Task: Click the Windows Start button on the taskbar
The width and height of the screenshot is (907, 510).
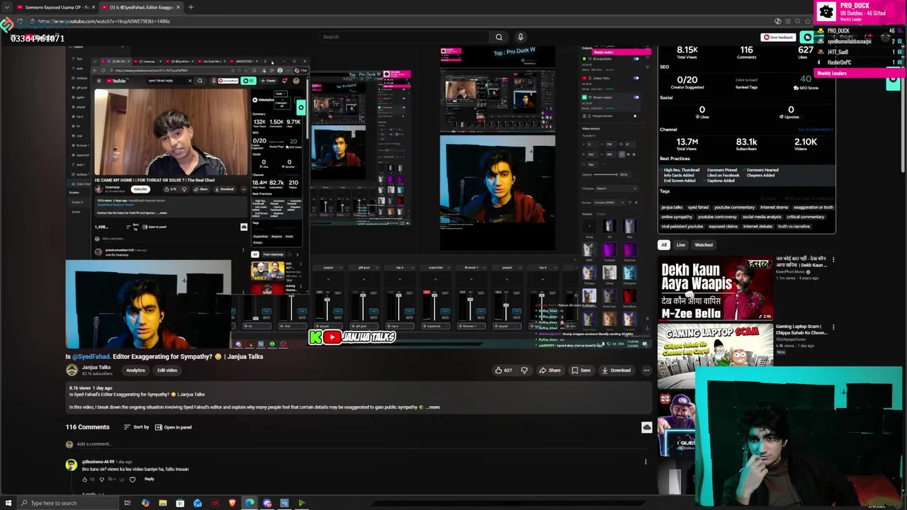Action: [7, 503]
